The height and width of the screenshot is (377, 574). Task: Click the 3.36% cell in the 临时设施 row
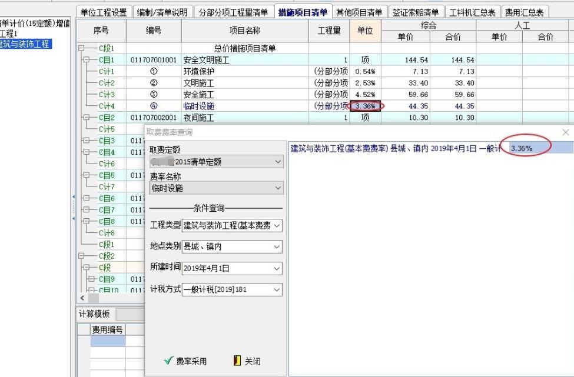366,106
